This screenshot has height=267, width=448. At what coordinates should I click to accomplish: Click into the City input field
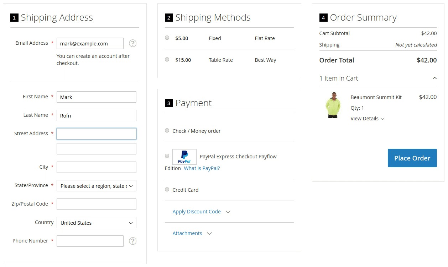coord(96,167)
